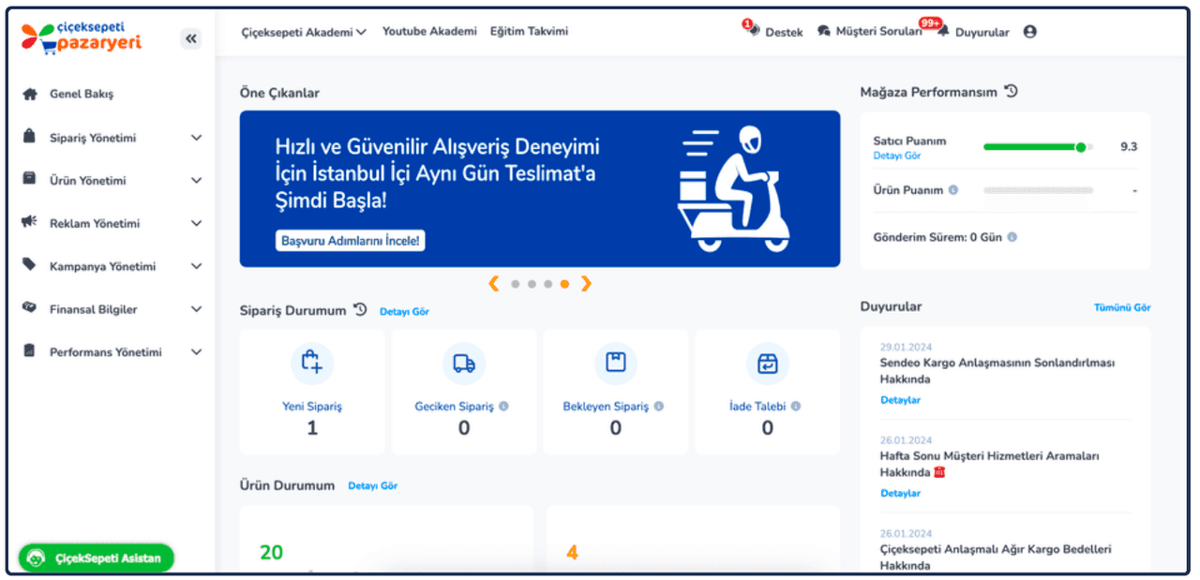
Task: Click history icon beside Sipariş Durumum
Action: point(360,310)
